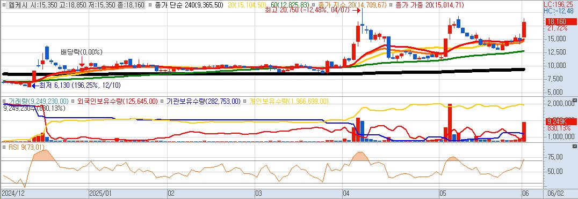Click the 최저 6,130 low-price annotation
The height and width of the screenshot is (199, 578).
point(80,85)
